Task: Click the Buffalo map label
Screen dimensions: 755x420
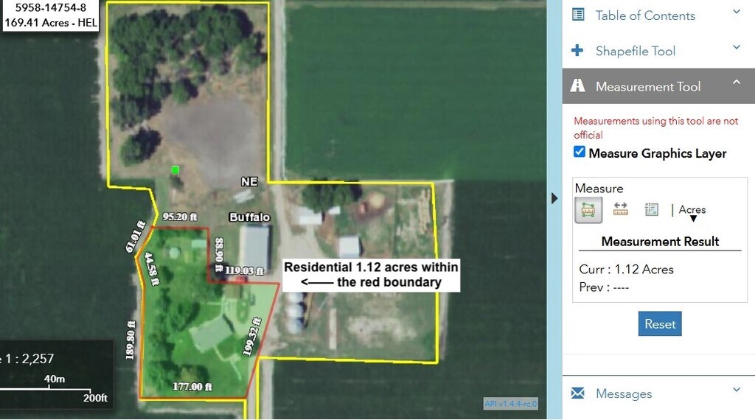Action: 249,217
